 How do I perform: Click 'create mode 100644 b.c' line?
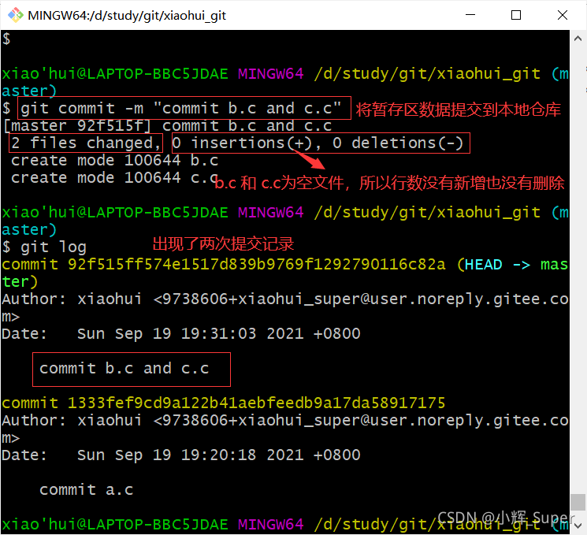click(114, 160)
